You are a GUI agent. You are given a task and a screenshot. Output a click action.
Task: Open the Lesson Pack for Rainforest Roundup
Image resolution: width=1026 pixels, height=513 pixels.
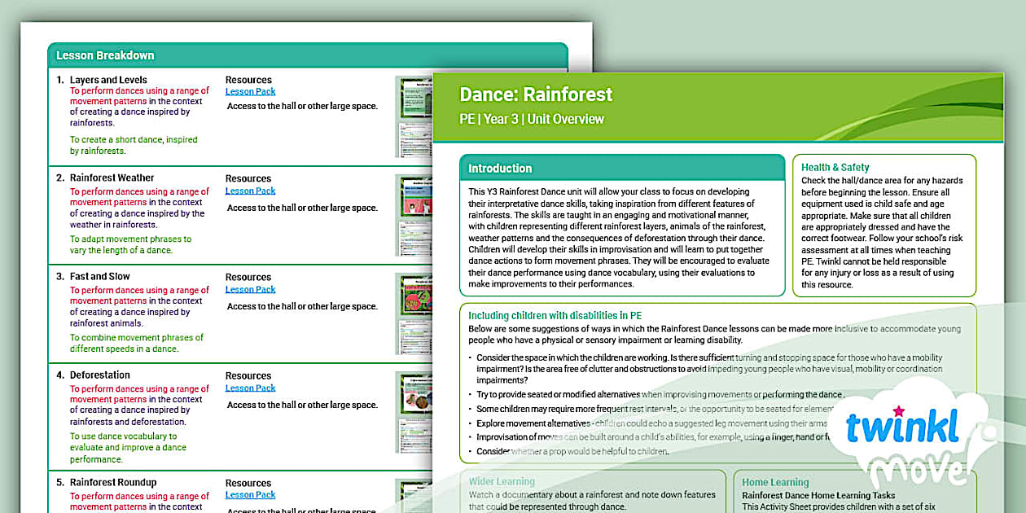tap(250, 494)
